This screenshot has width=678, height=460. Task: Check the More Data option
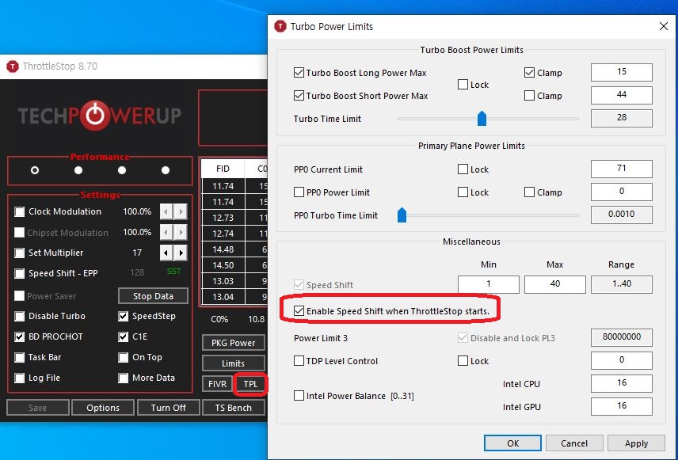point(124,378)
